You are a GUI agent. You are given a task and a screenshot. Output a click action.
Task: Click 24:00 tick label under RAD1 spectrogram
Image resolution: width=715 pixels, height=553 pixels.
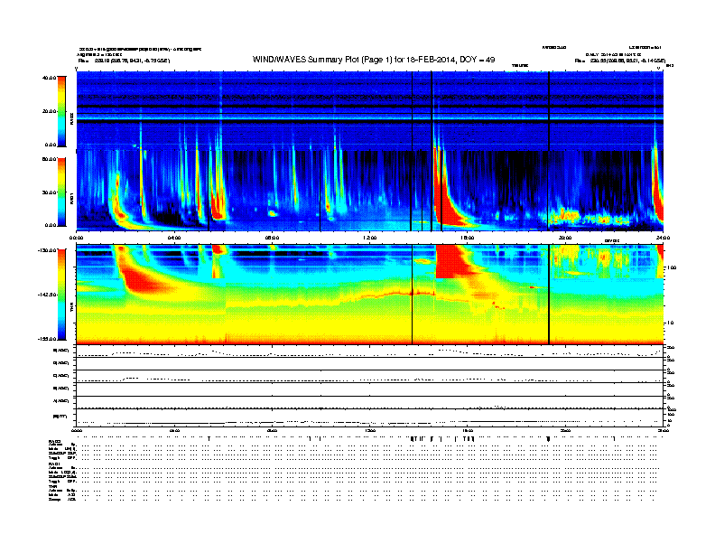coord(663,238)
